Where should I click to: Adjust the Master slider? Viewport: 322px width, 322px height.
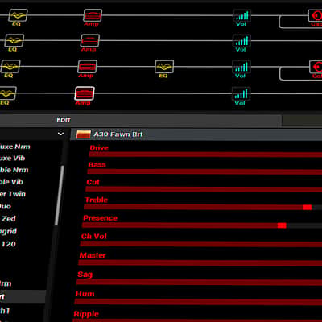tap(200, 262)
